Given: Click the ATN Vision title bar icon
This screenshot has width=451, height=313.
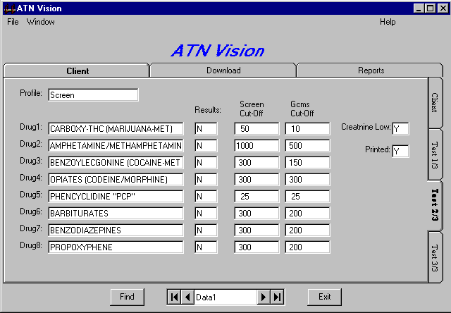Looking at the screenshot, I should point(9,8).
